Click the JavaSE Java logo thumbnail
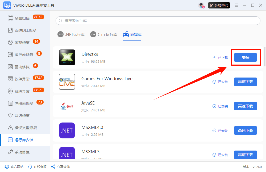This screenshot has width=266, height=172. coord(67,106)
